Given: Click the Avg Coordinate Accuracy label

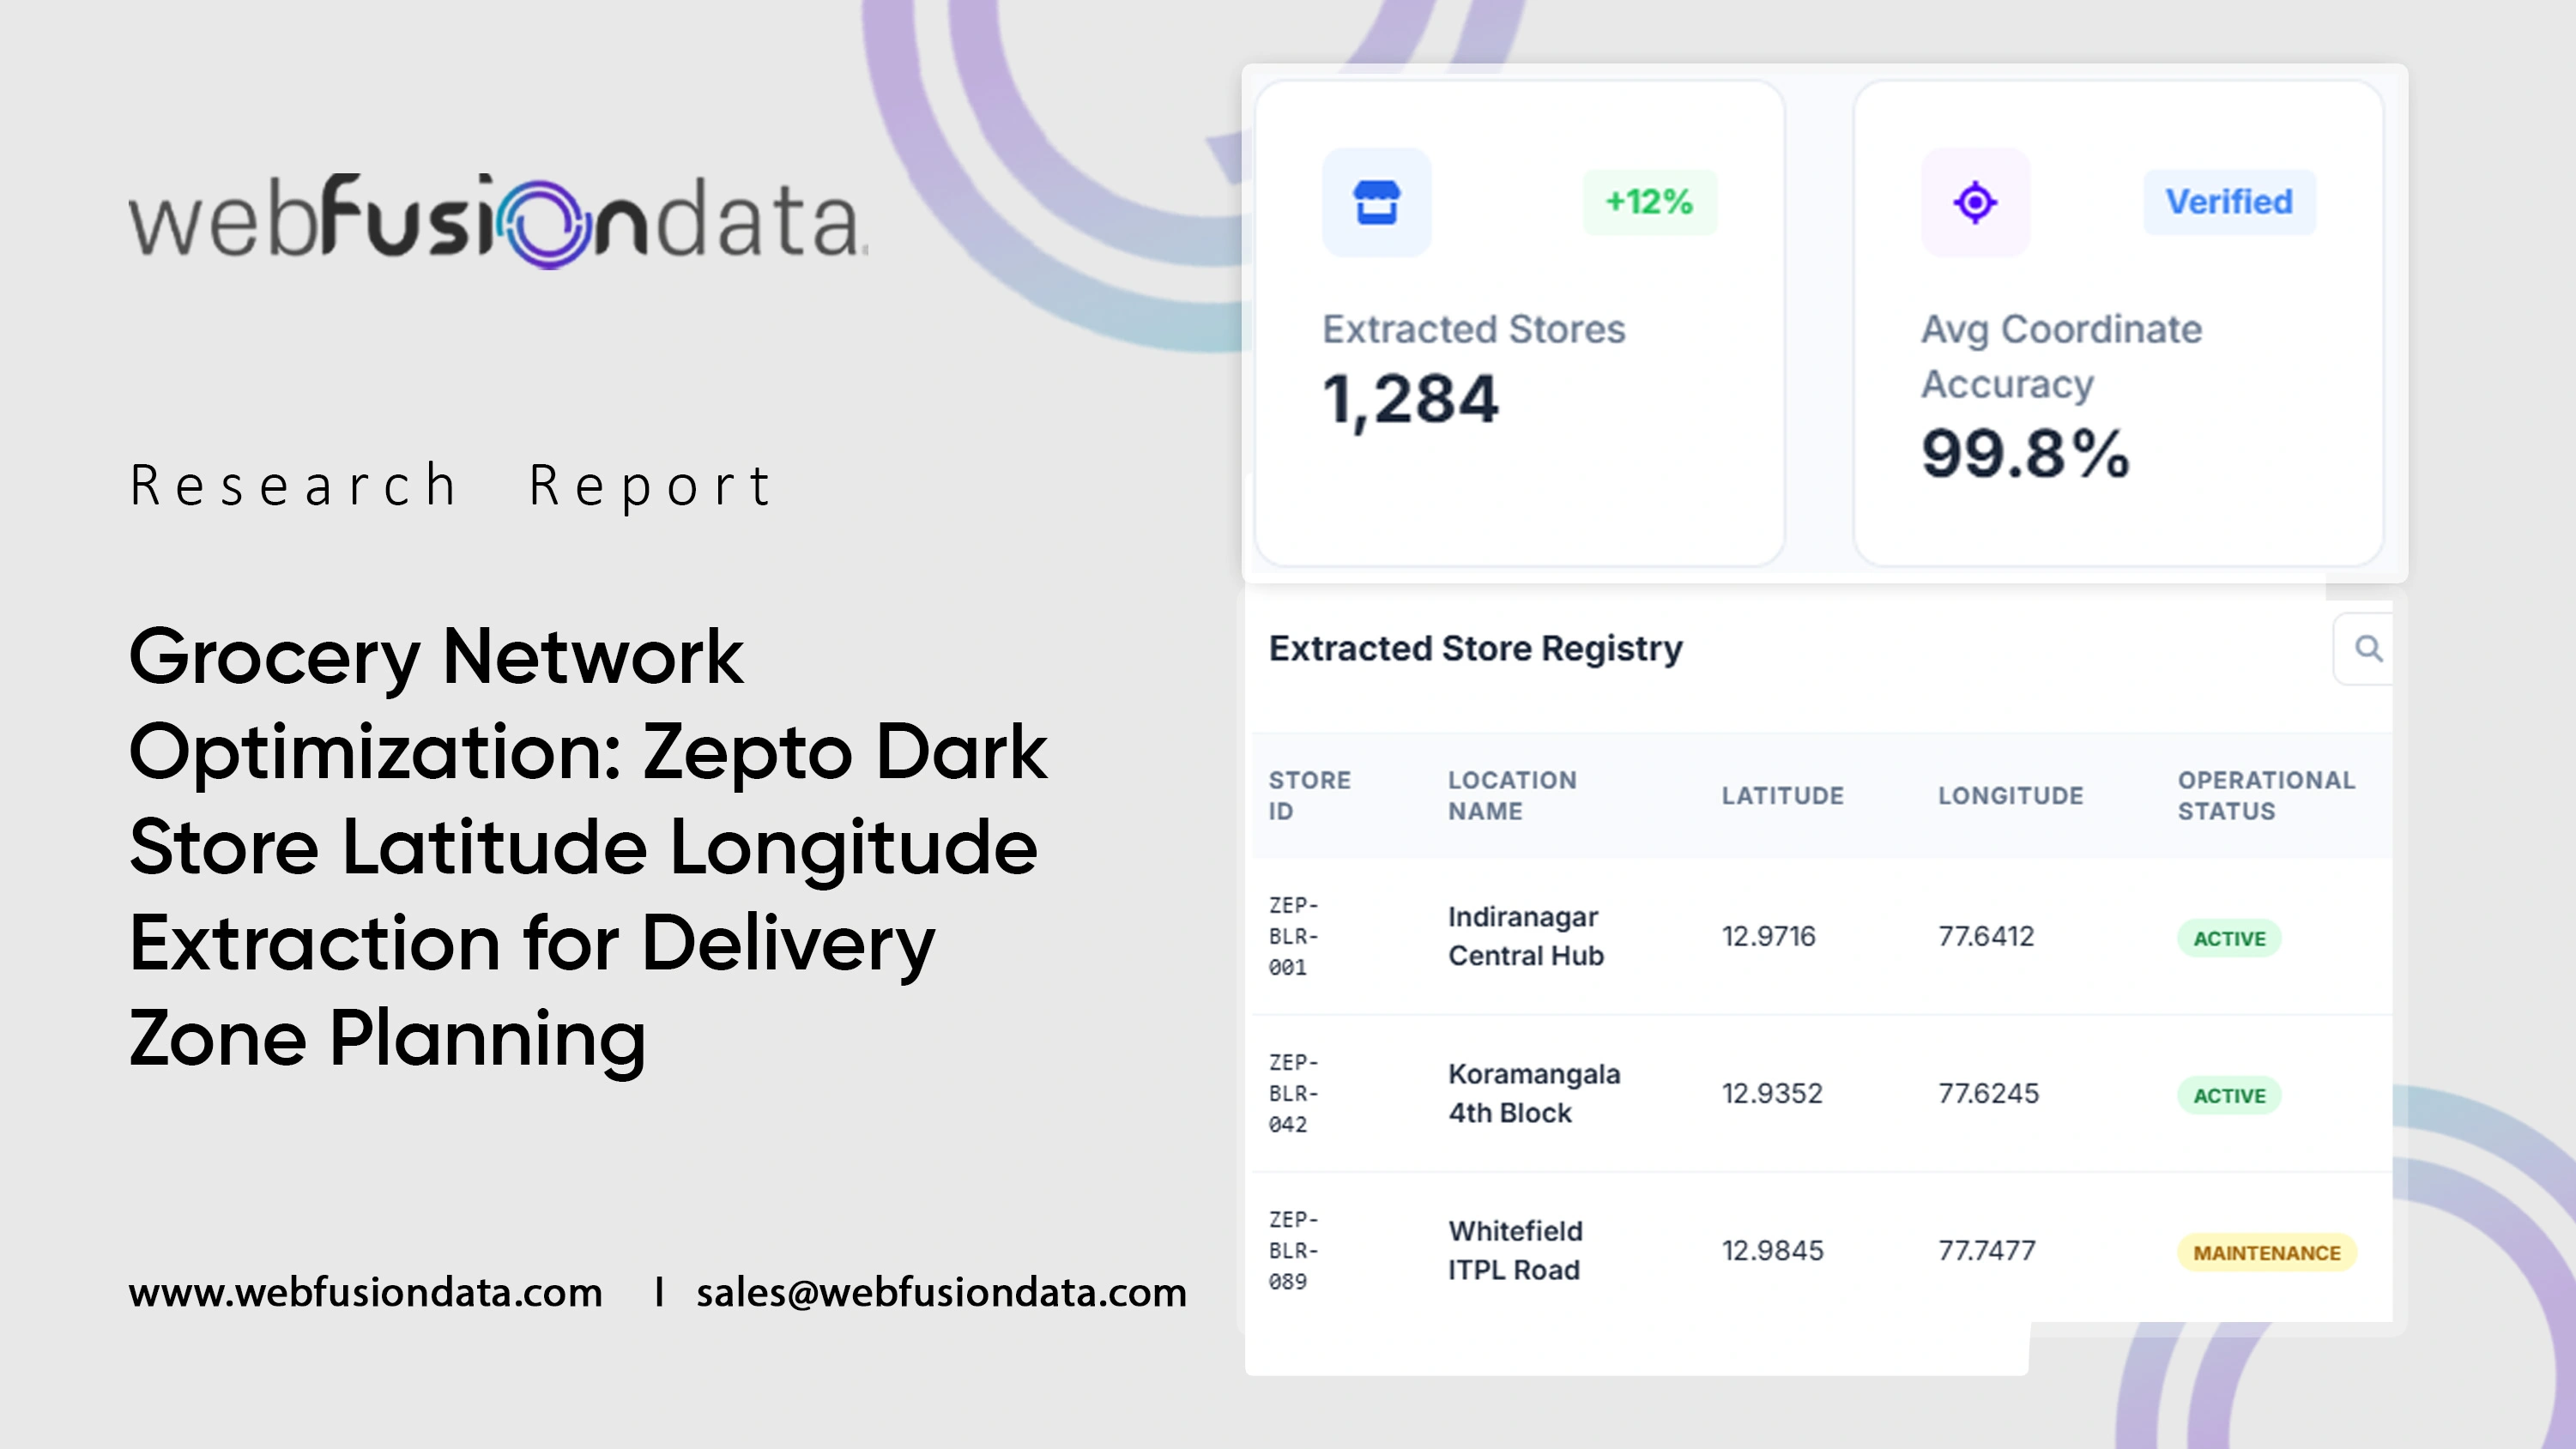Looking at the screenshot, I should click(x=2061, y=356).
